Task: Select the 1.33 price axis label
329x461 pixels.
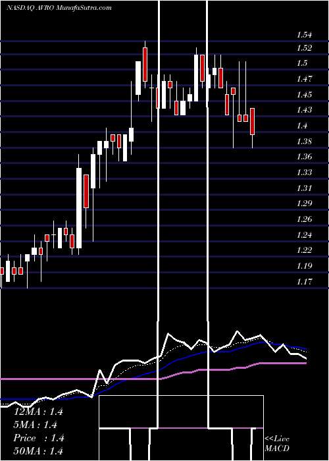Action: tap(304, 172)
